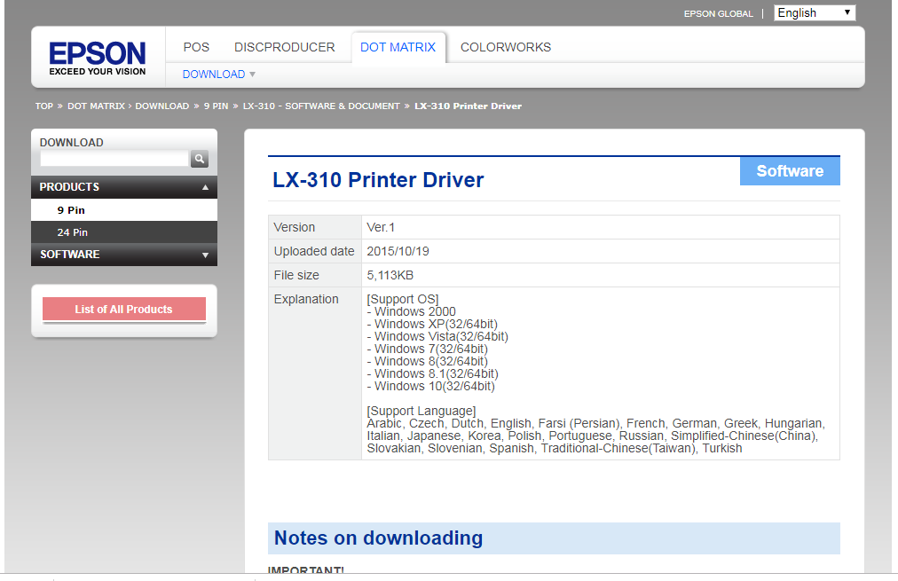The width and height of the screenshot is (898, 581).
Task: Click the [Support Language] text
Action: click(421, 411)
